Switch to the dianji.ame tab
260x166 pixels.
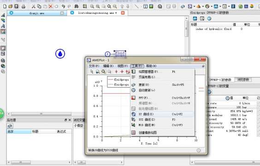click(x=36, y=13)
